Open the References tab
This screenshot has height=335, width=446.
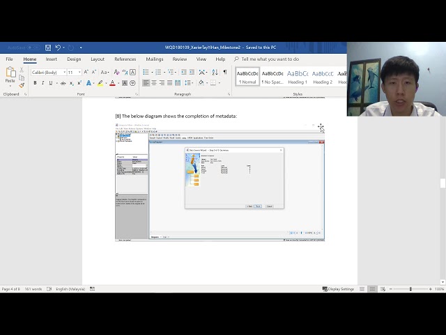coord(125,59)
